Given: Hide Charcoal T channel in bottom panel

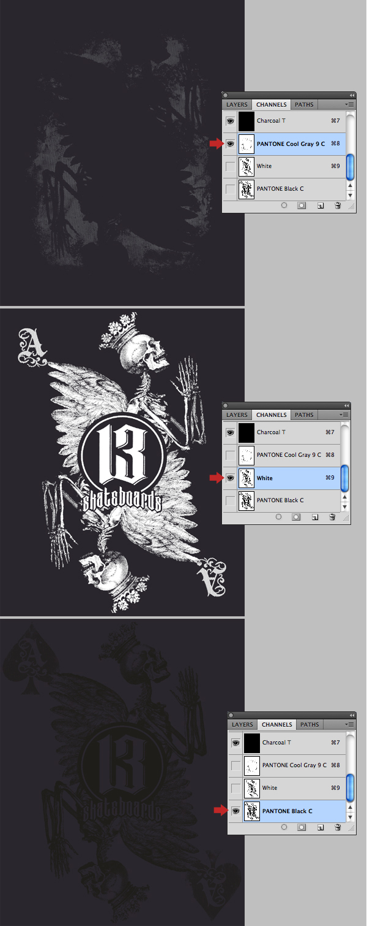Looking at the screenshot, I should click(x=235, y=743).
